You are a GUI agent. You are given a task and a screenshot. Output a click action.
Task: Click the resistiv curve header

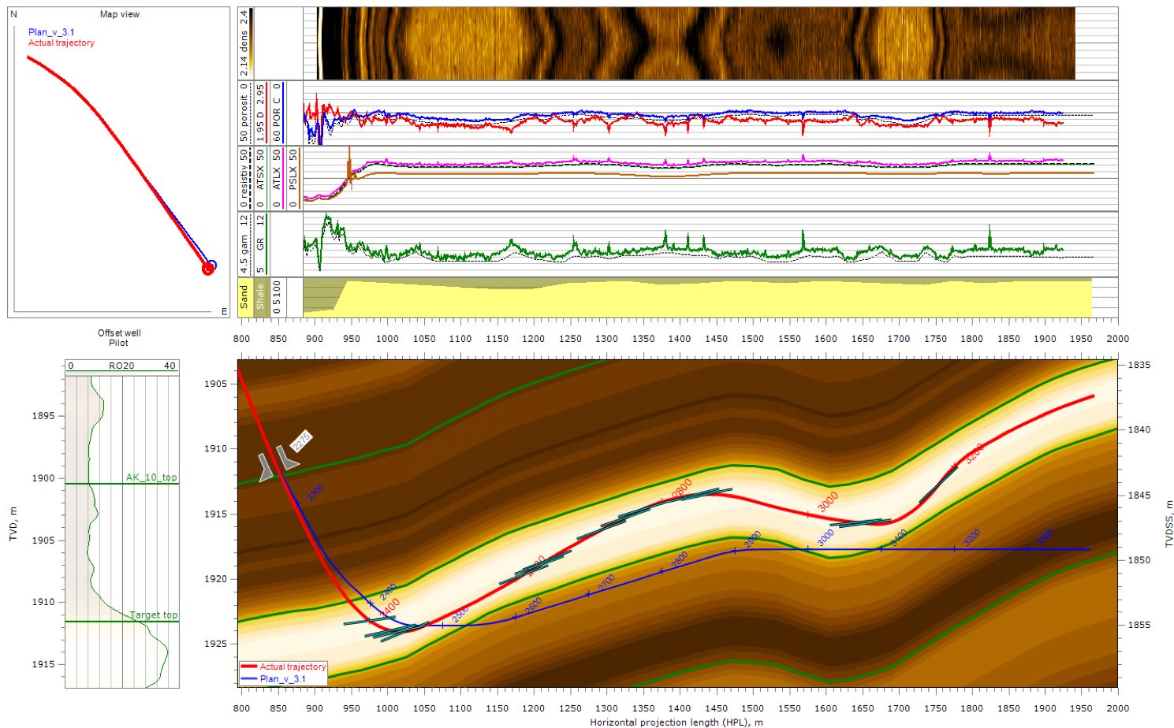(244, 179)
